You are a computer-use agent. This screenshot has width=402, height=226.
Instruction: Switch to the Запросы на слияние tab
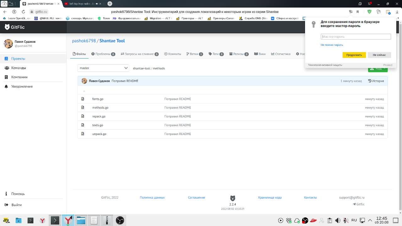coord(139,54)
